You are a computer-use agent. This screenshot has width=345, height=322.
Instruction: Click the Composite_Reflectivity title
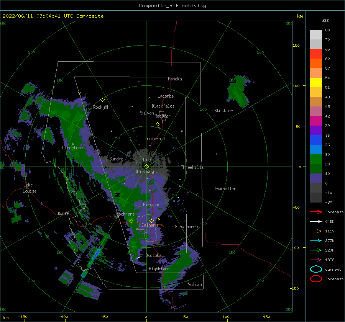172,6
